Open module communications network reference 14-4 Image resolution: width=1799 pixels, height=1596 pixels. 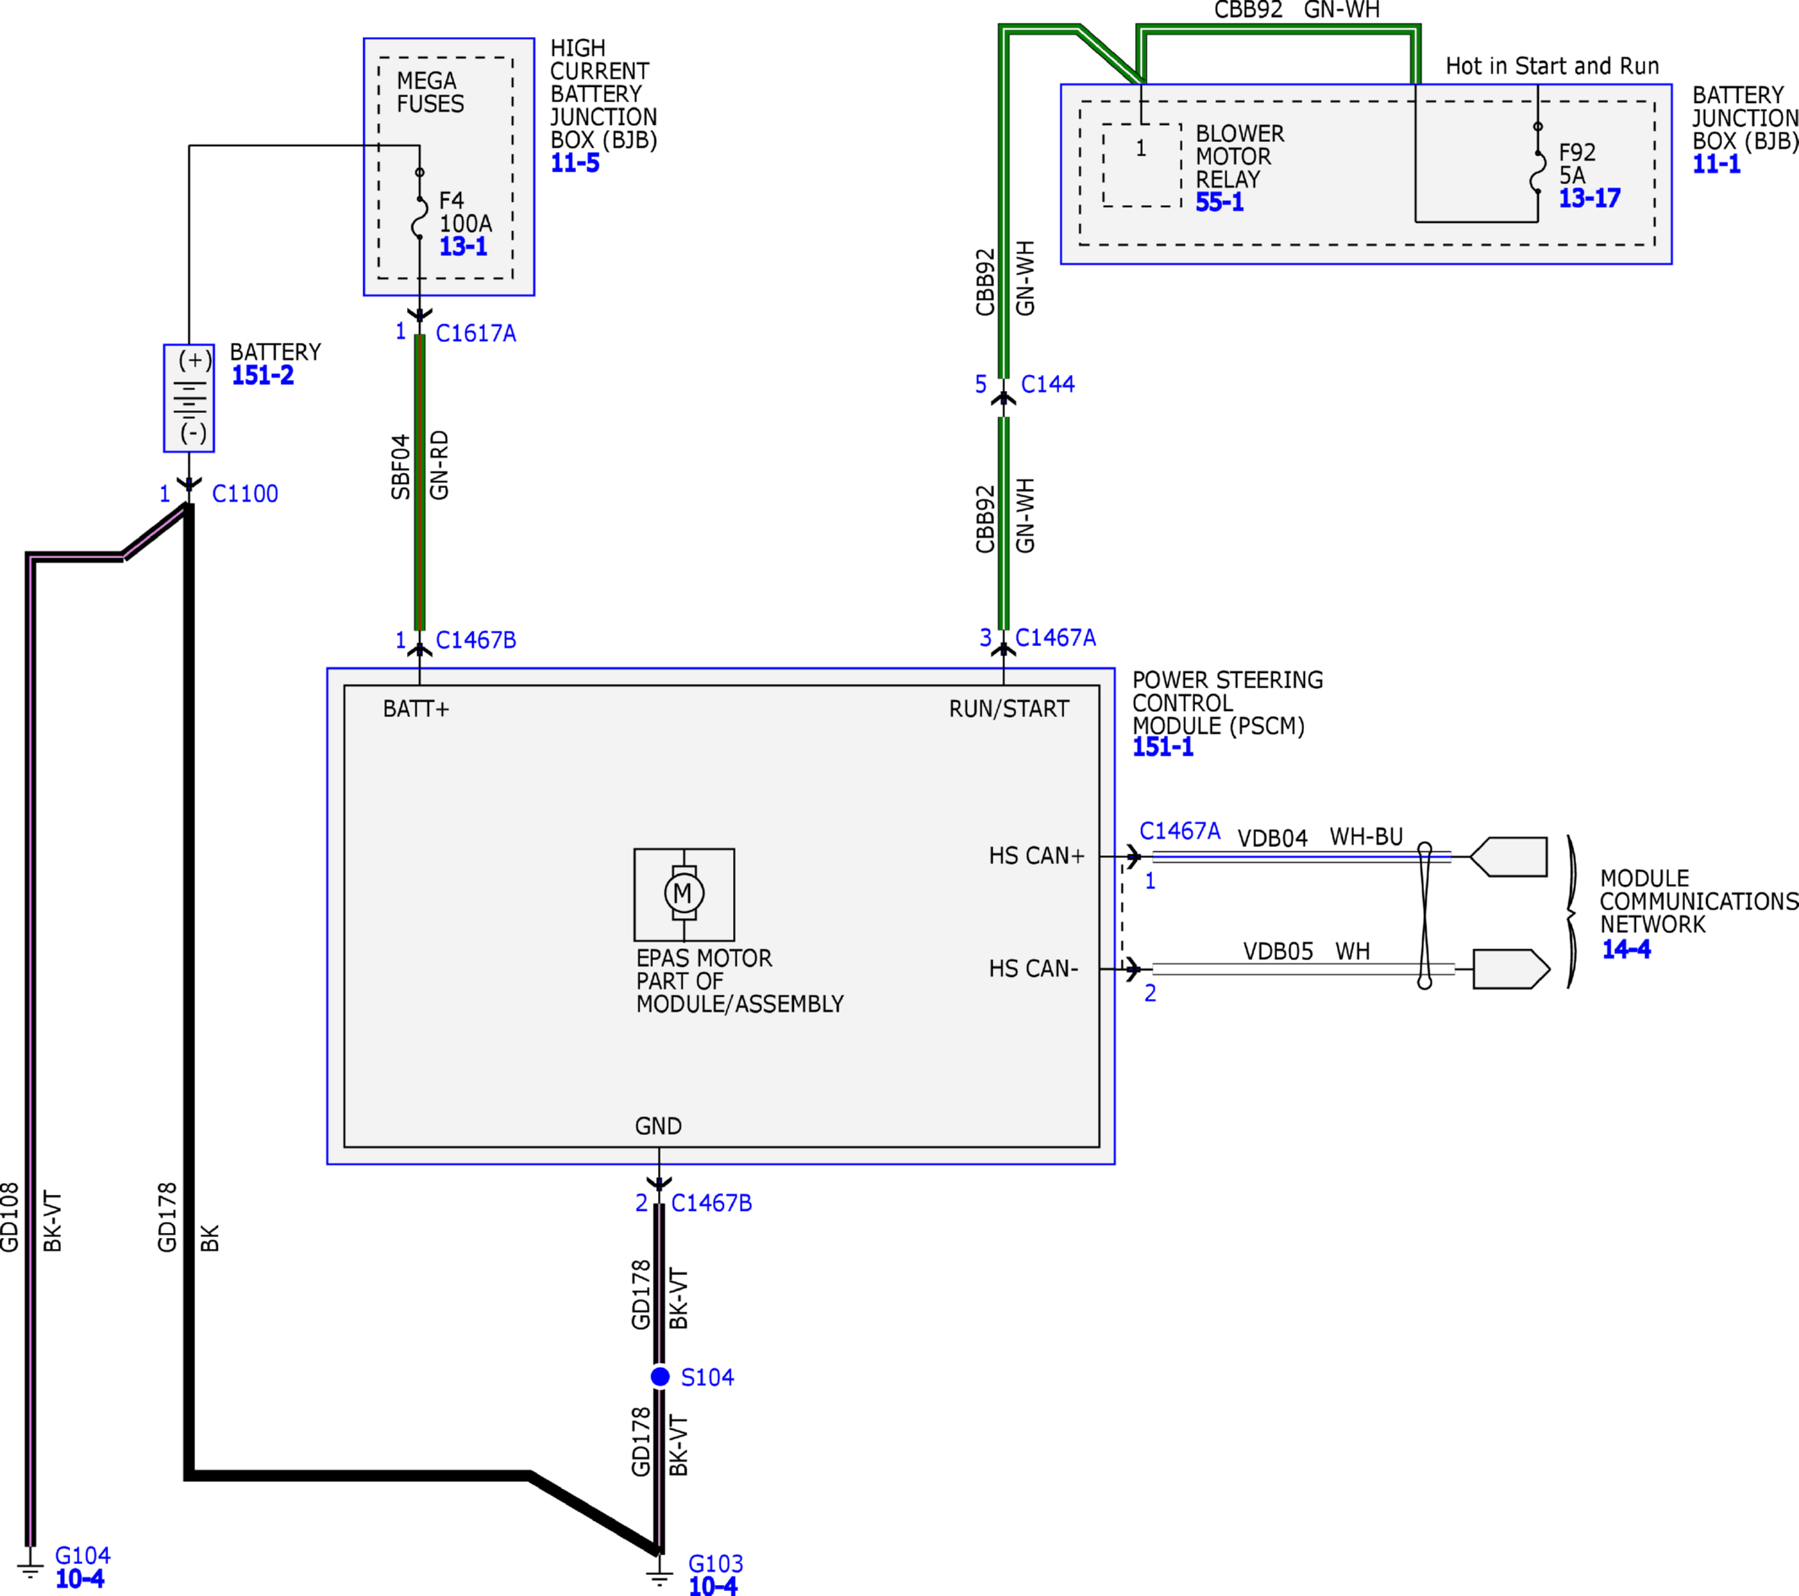tap(1626, 949)
